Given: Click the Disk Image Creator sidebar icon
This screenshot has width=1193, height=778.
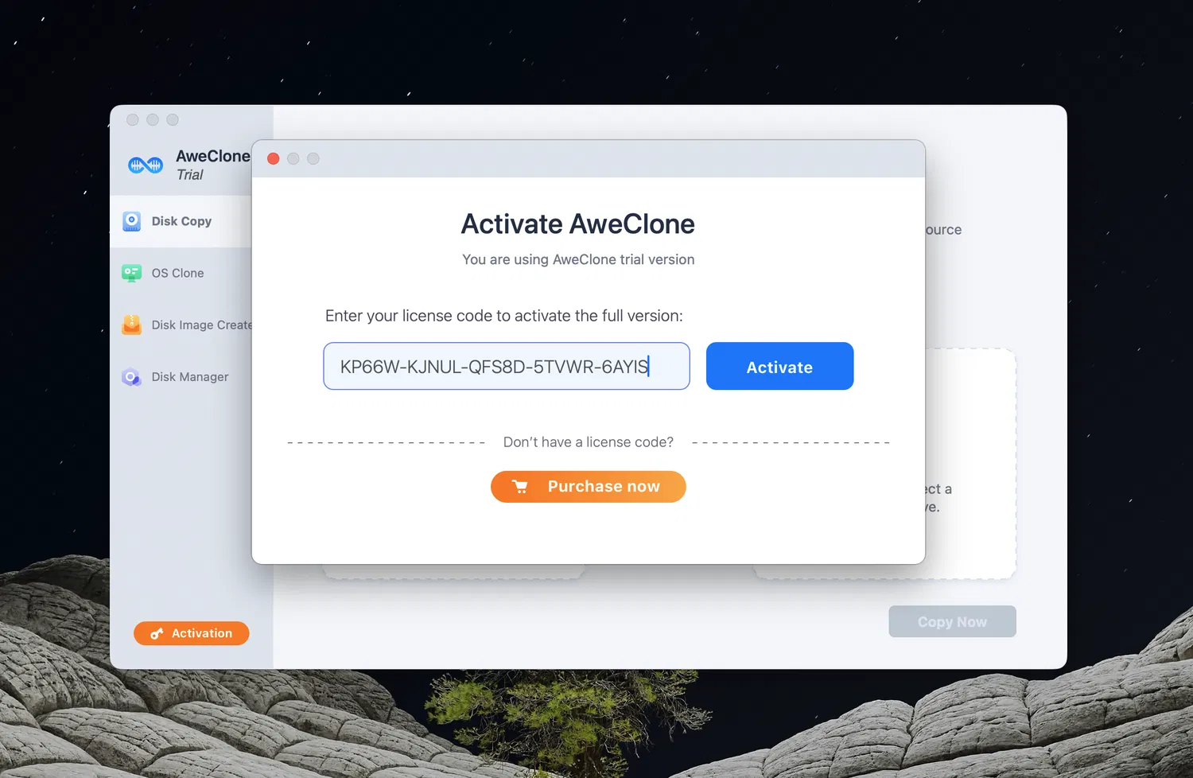Looking at the screenshot, I should [131, 325].
